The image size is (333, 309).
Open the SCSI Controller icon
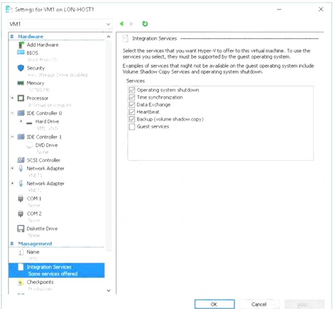(21, 160)
